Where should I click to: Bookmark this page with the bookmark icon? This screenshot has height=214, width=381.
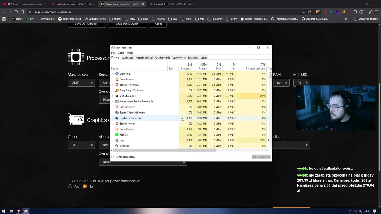[x=22, y=12]
